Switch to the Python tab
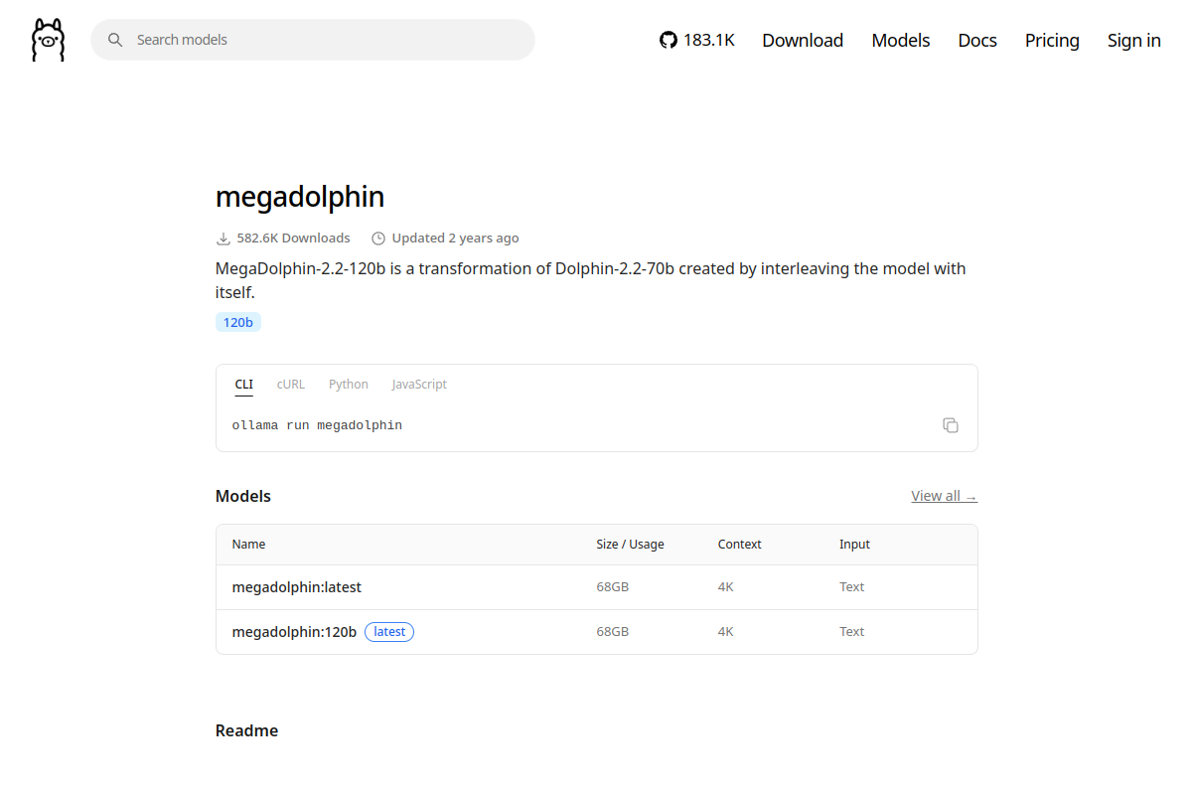The image size is (1192, 795). (x=349, y=385)
